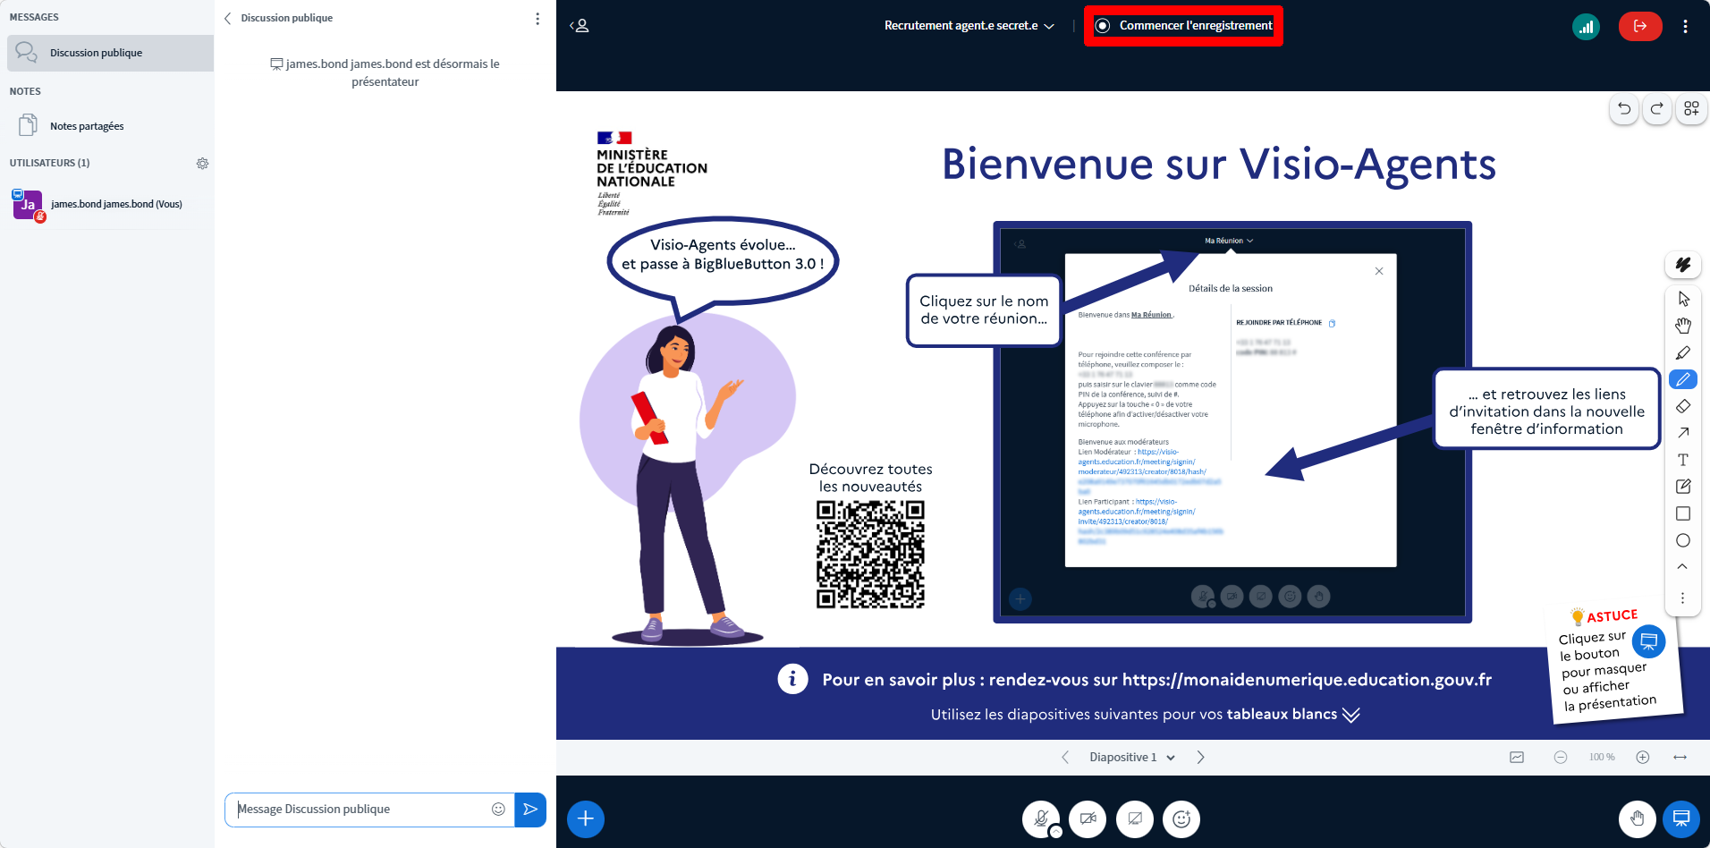The height and width of the screenshot is (848, 1710).
Task: Reset zoom at 100 %
Action: click(x=1602, y=758)
